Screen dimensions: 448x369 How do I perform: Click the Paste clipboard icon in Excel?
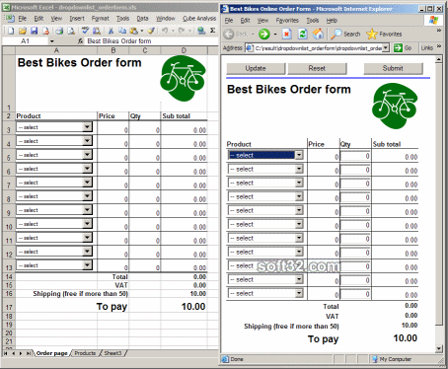click(x=133, y=31)
